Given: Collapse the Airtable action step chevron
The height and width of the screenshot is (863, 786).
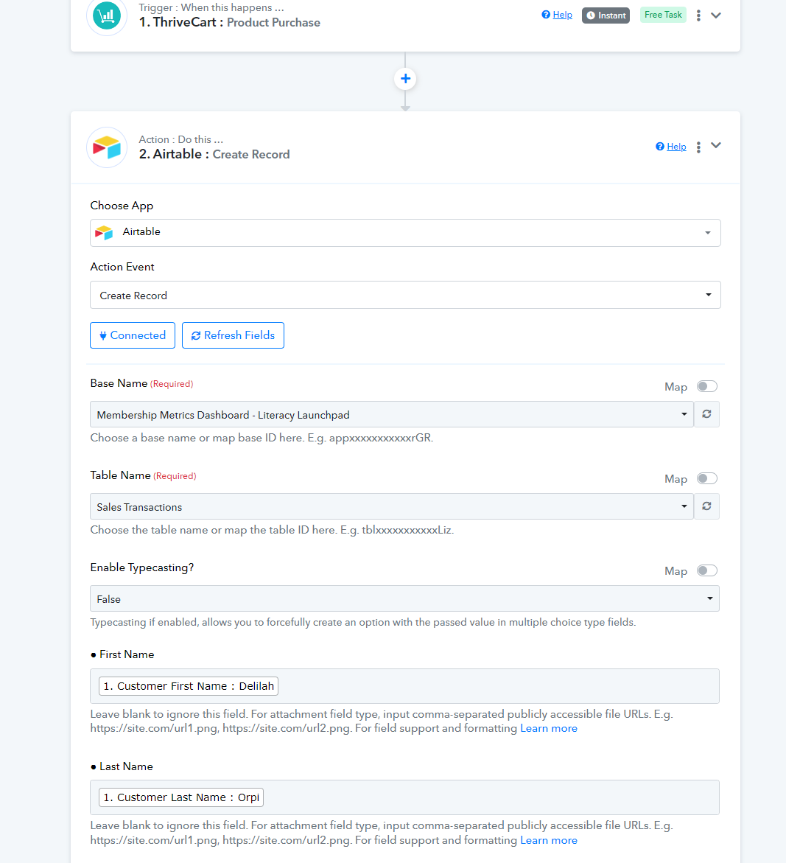Looking at the screenshot, I should pos(715,145).
